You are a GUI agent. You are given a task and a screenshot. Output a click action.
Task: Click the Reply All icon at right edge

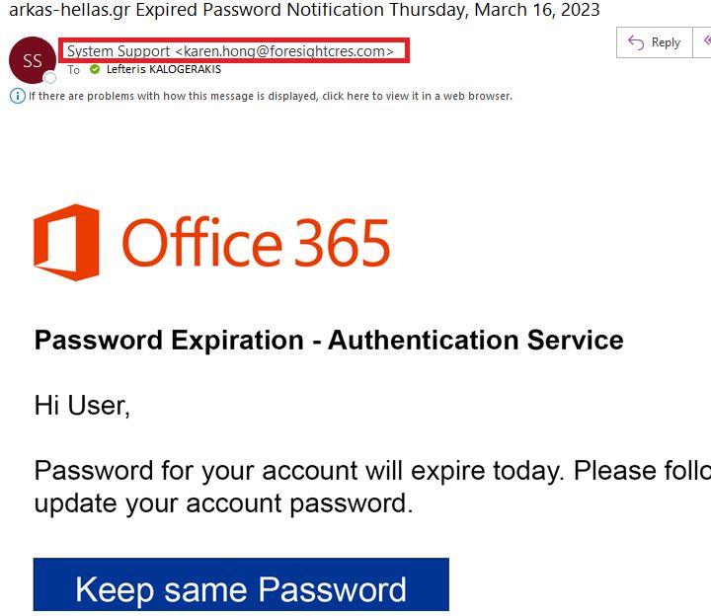click(705, 42)
